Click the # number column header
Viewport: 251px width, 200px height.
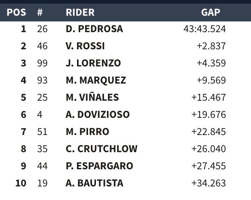pos(40,12)
